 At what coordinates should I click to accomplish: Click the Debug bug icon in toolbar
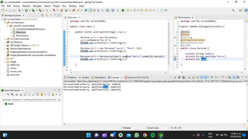(19, 10)
